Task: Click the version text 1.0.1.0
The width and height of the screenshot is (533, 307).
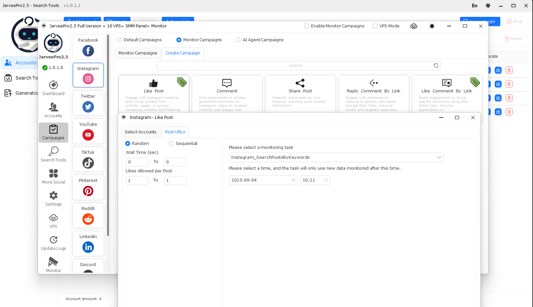Action: (56, 68)
